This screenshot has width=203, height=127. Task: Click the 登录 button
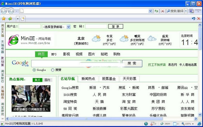116,26
